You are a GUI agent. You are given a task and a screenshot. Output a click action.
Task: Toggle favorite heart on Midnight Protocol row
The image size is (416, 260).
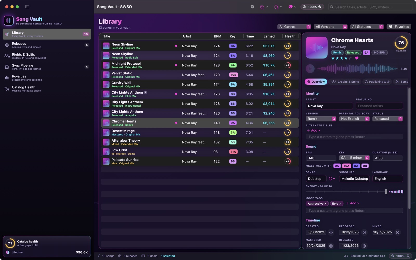(176, 65)
